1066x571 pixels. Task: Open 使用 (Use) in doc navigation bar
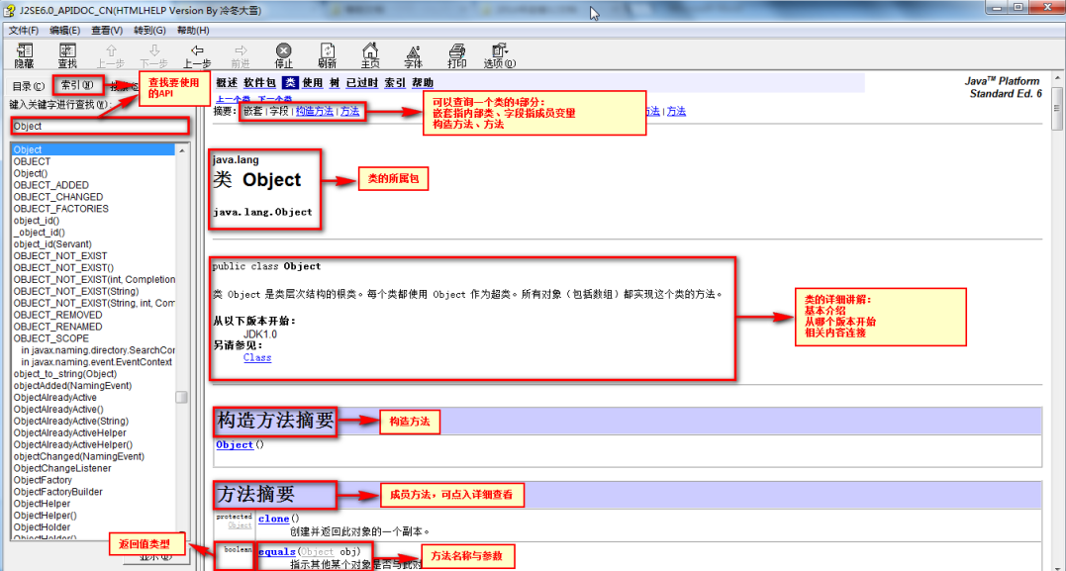(x=313, y=83)
